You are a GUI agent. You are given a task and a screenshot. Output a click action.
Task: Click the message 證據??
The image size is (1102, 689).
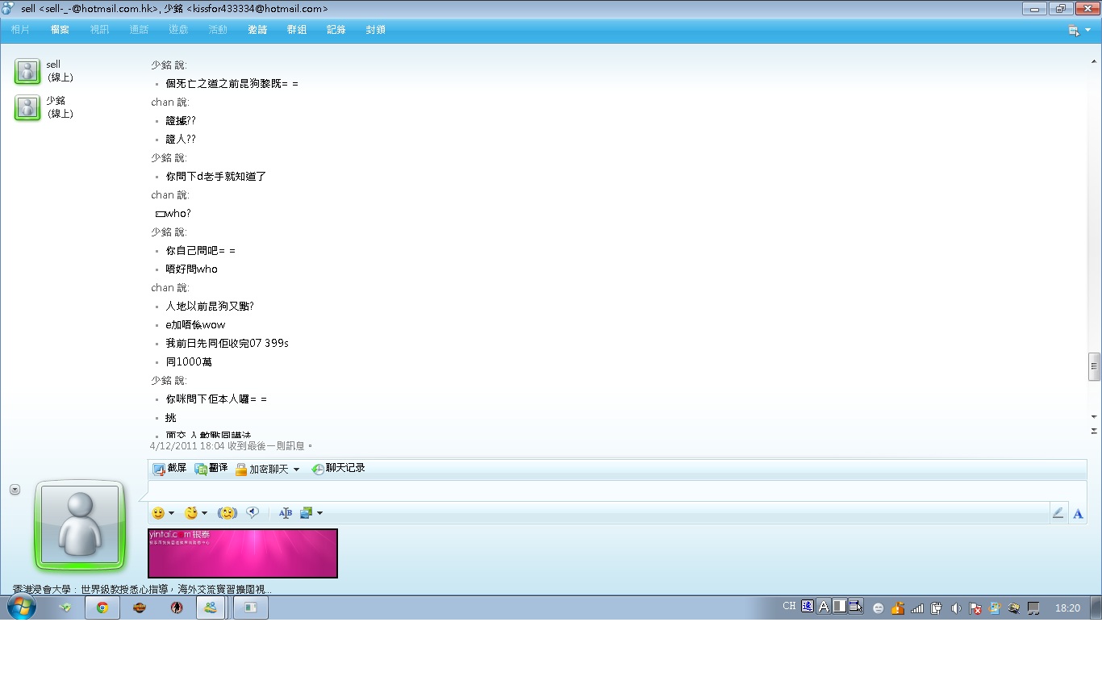point(181,121)
